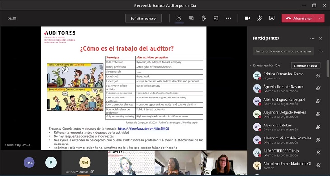Select the middle video tile of woman
330x176 pixels.
click(x=178, y=163)
